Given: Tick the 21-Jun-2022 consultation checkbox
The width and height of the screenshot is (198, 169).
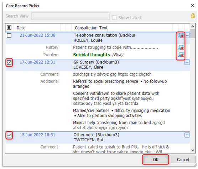Looking at the screenshot, I should coord(9,35).
